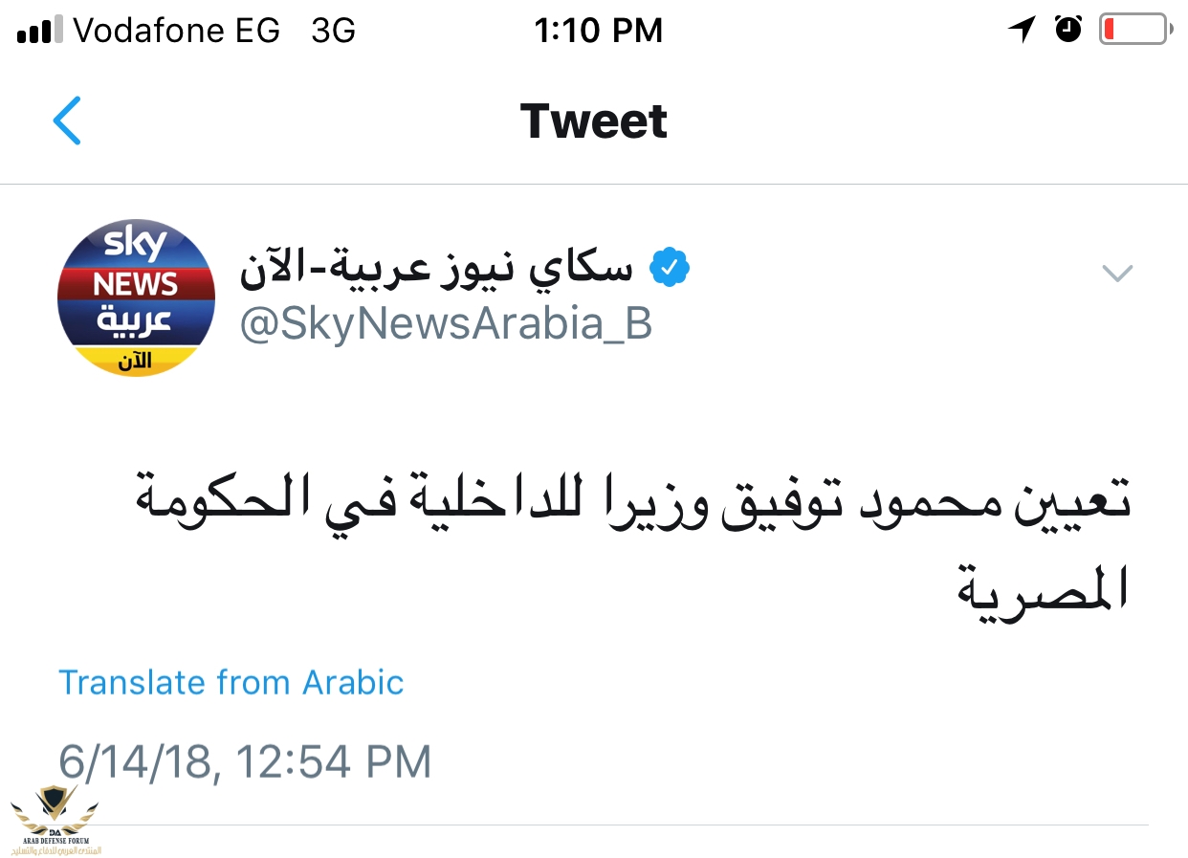1188x858 pixels.
Task: Click the Arab Defense Forum winged emblem
Action: click(55, 809)
